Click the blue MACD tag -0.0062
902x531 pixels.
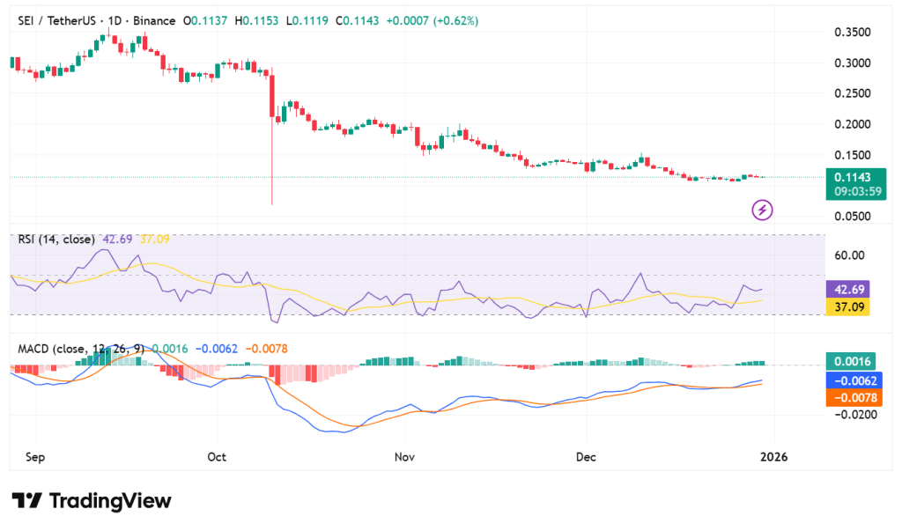854,380
